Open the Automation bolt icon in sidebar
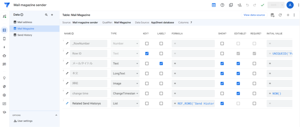This screenshot has height=127, width=300. [4, 47]
